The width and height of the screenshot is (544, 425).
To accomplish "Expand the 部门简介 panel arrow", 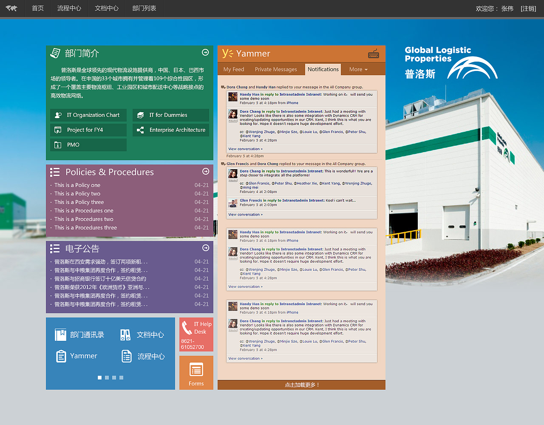I will coord(205,52).
